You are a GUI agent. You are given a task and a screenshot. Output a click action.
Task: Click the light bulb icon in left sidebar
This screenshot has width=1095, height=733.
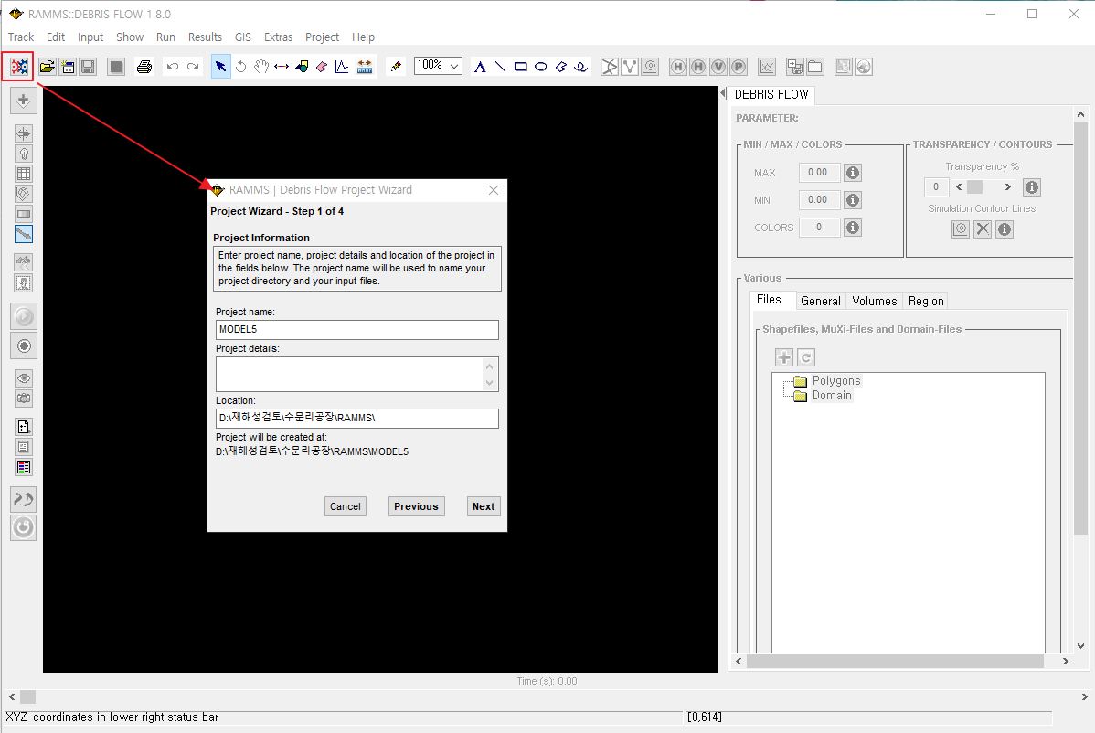[x=24, y=154]
